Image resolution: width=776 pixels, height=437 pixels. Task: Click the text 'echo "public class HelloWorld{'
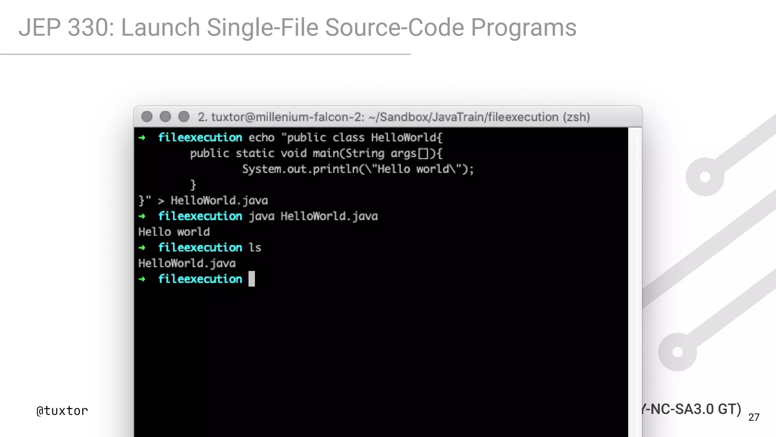(346, 137)
